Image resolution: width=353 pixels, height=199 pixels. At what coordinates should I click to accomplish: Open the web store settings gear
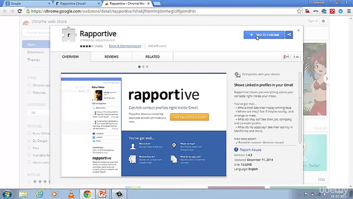point(323,21)
